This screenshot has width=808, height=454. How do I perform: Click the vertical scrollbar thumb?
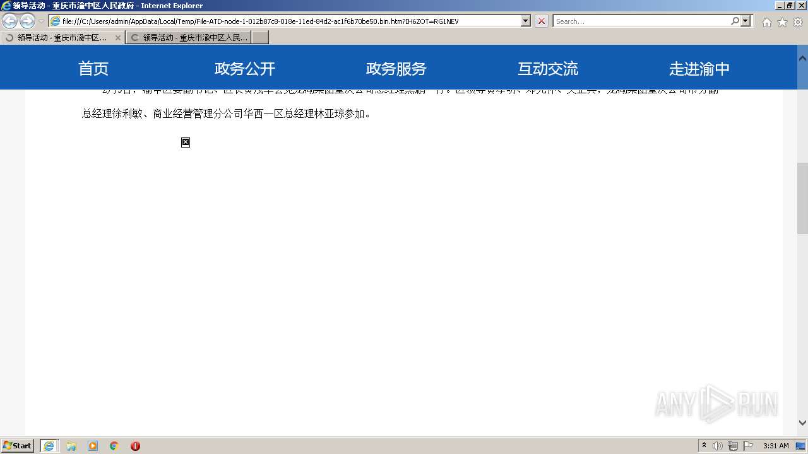pyautogui.click(x=802, y=198)
